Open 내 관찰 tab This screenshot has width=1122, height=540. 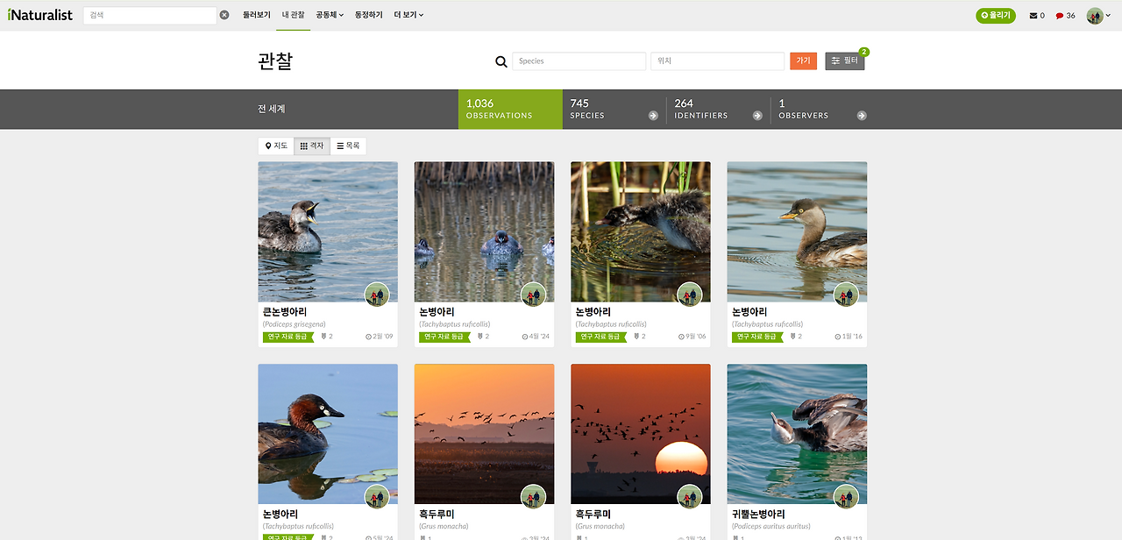[294, 15]
